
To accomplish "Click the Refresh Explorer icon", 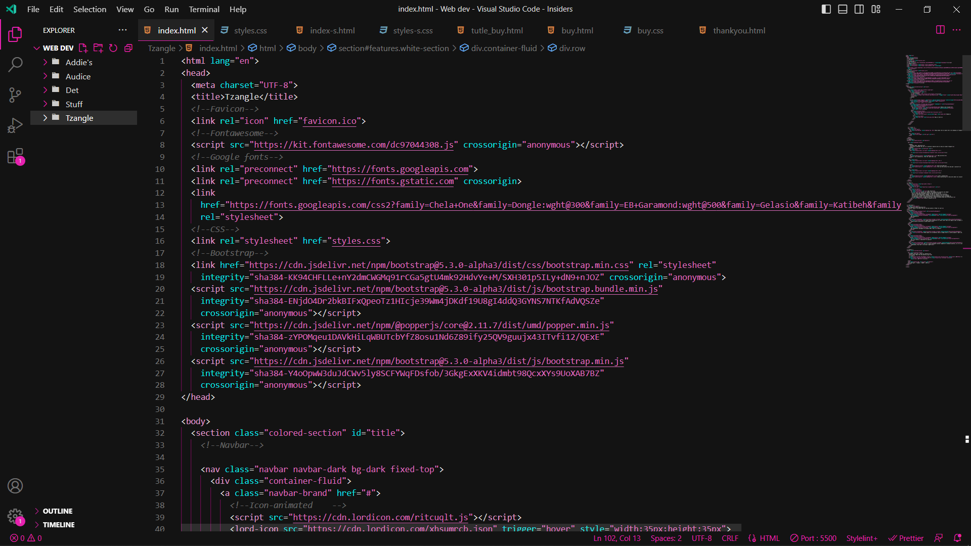I will coord(113,48).
